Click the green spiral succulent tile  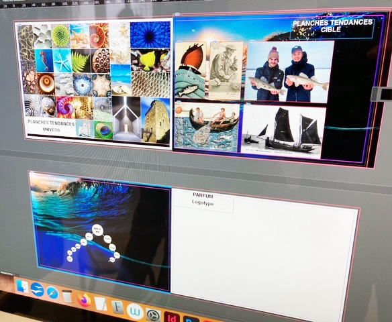60,36
